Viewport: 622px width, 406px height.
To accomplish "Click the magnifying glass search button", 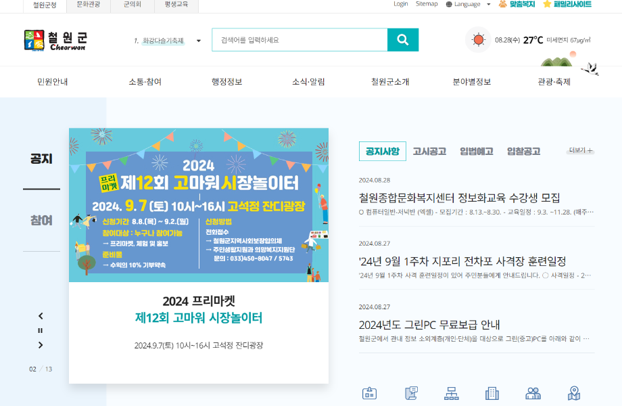I will [x=402, y=40].
